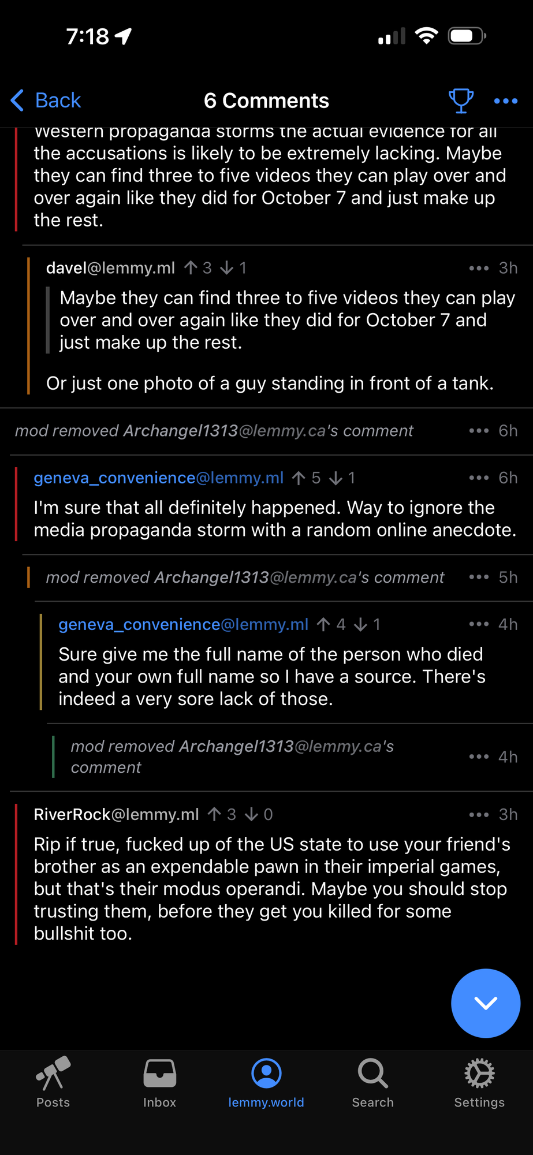Open the Search tab
Image resolution: width=533 pixels, height=1155 pixels.
pos(372,1083)
